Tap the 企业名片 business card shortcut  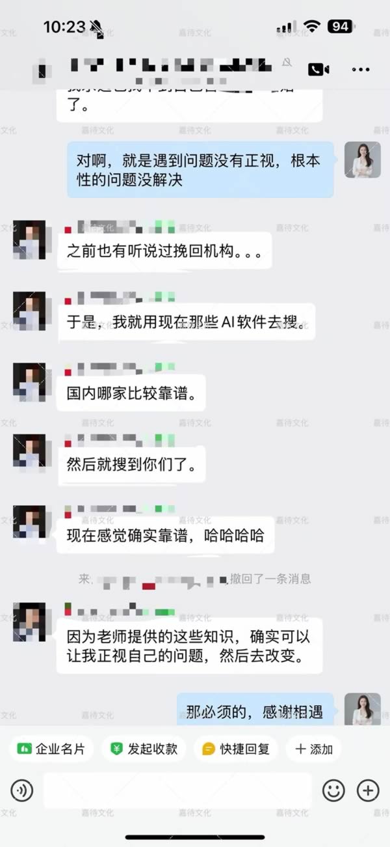pos(51,749)
